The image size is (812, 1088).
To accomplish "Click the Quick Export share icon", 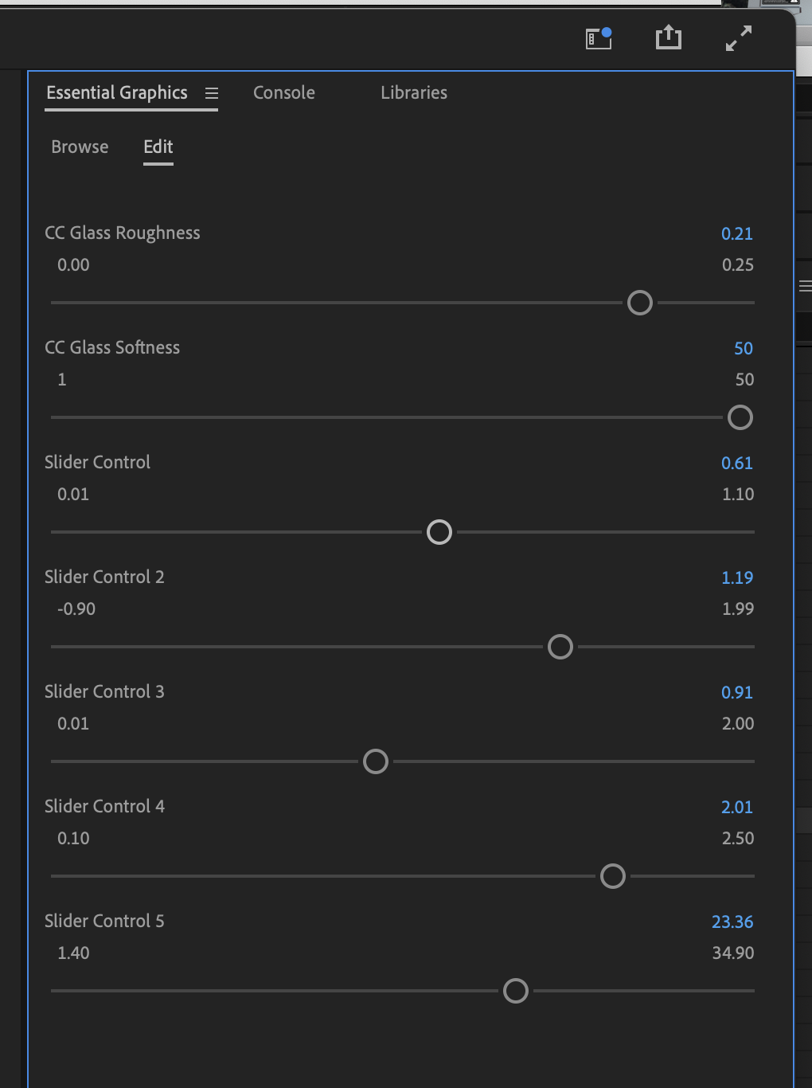I will coord(668,37).
